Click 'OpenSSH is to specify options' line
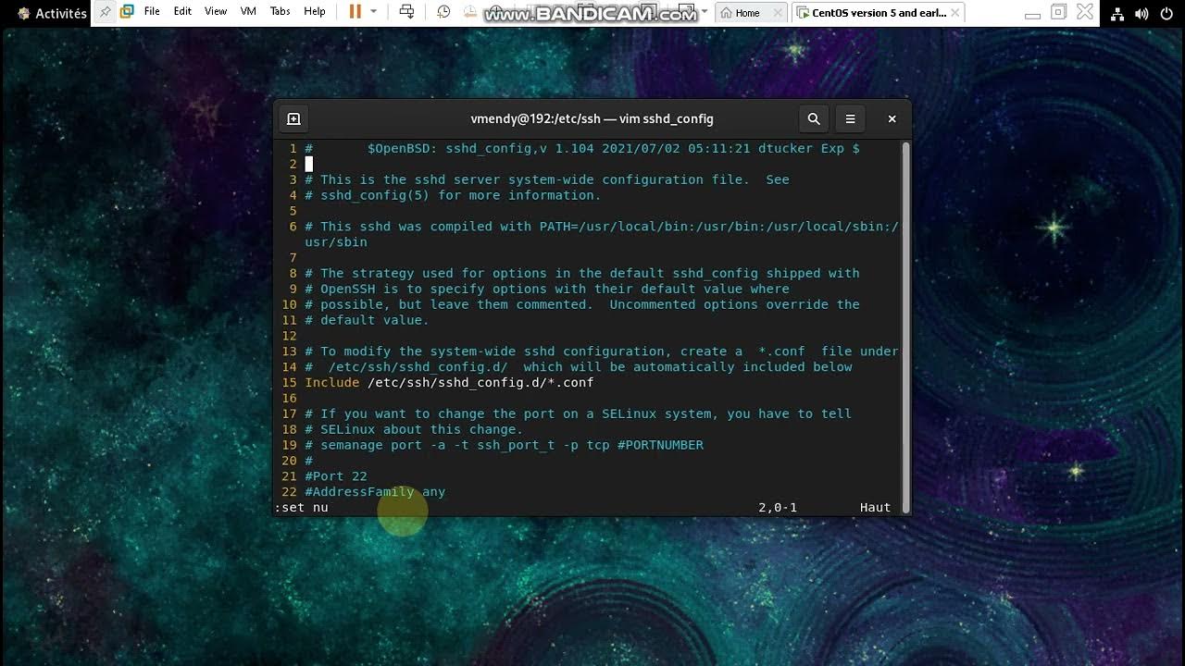The width and height of the screenshot is (1185, 666). pyautogui.click(x=547, y=289)
